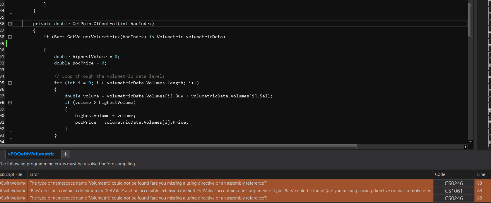Click the editor's scroll down arrow
Viewport: 491px width, 203px height.
tap(471, 142)
